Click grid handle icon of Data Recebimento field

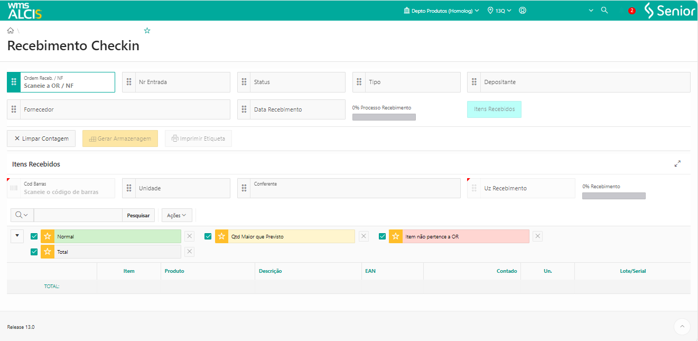(x=244, y=109)
